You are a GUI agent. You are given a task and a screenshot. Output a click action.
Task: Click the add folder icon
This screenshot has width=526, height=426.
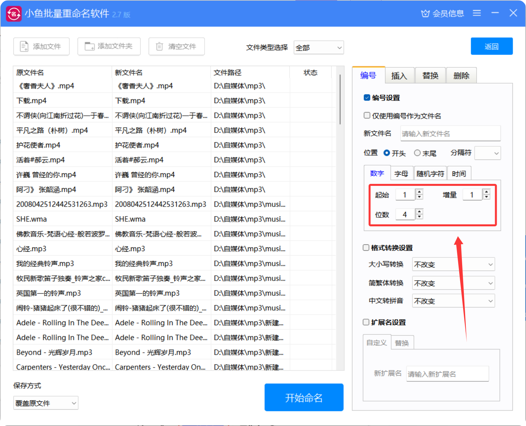pyautogui.click(x=89, y=46)
